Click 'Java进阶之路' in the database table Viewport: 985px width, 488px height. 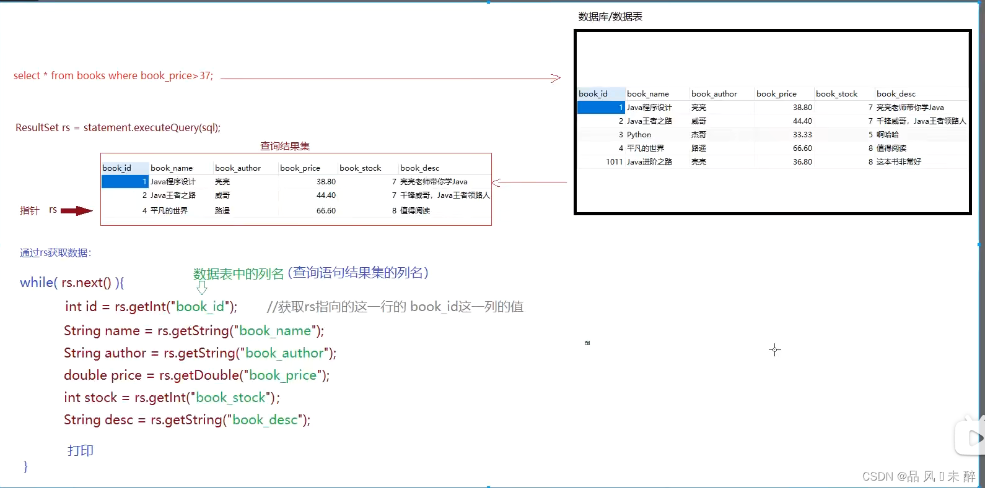(649, 162)
